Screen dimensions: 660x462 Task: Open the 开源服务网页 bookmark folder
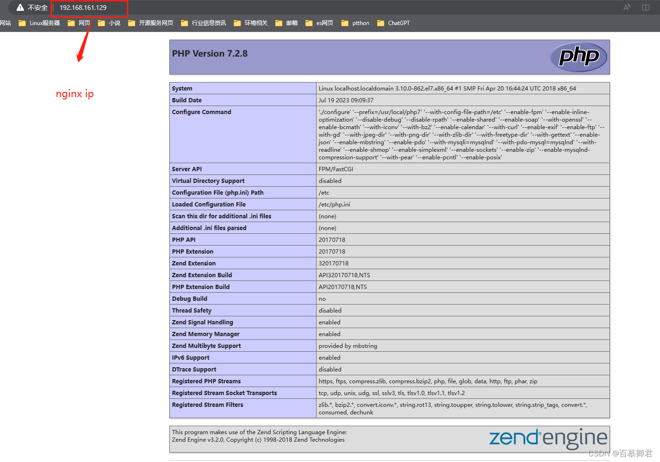coord(150,23)
